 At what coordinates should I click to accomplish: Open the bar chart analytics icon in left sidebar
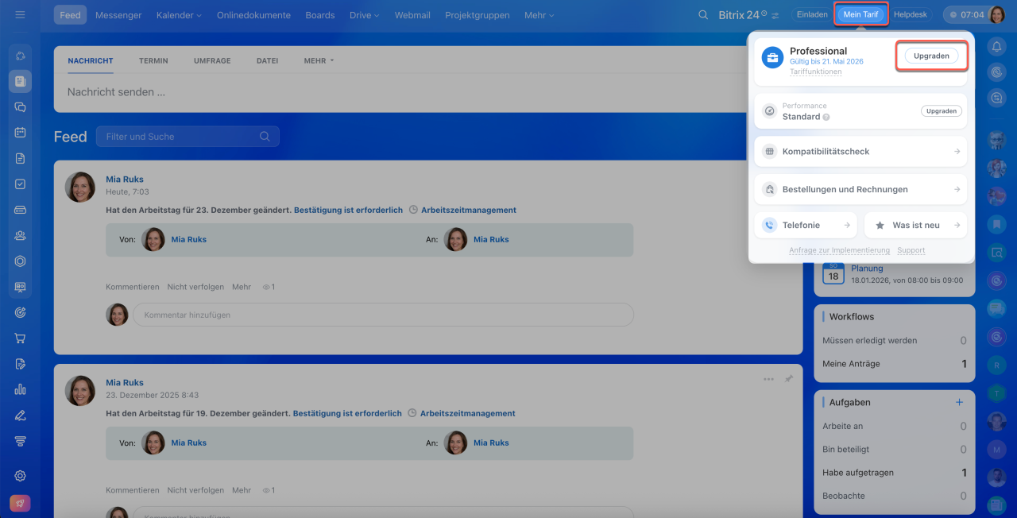coord(21,389)
